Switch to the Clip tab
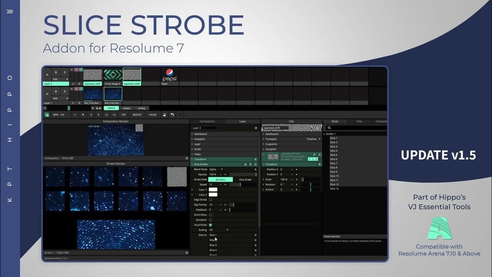 291,121
